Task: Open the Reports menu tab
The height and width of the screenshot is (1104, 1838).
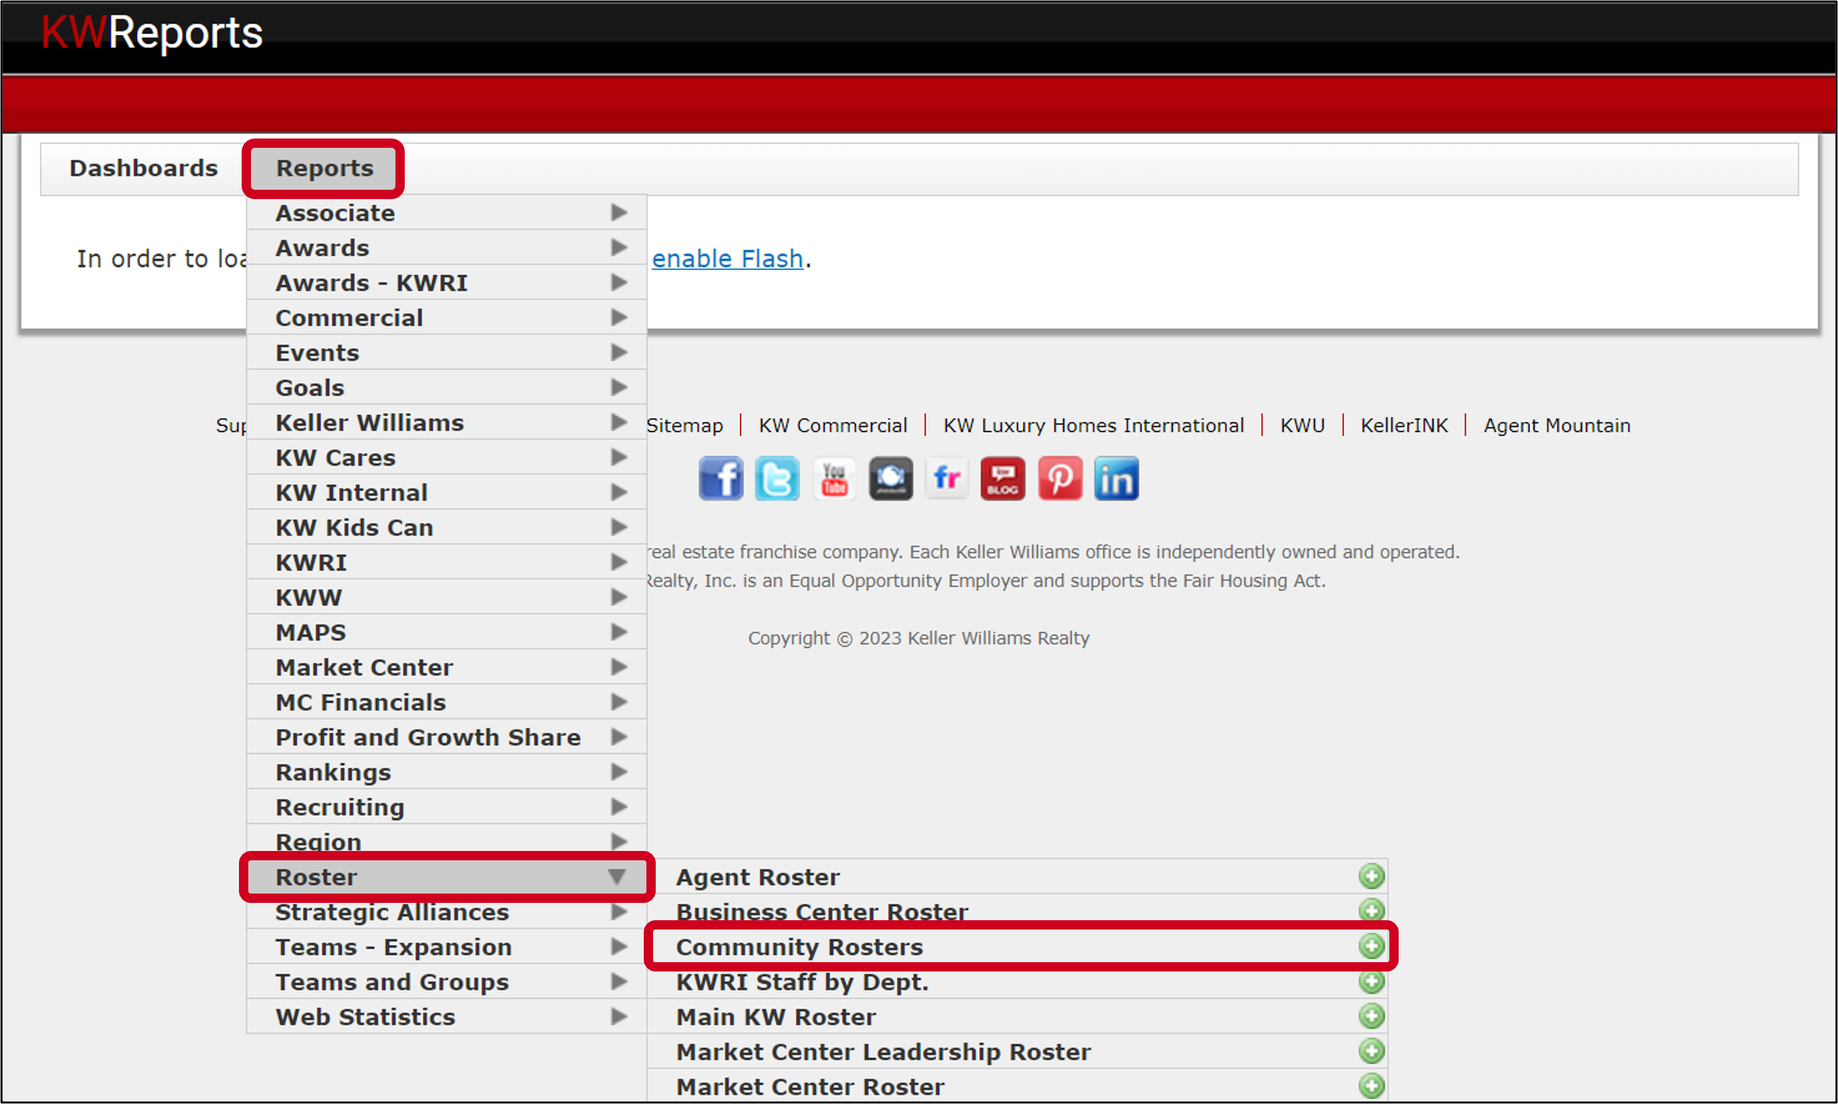Action: pyautogui.click(x=324, y=168)
